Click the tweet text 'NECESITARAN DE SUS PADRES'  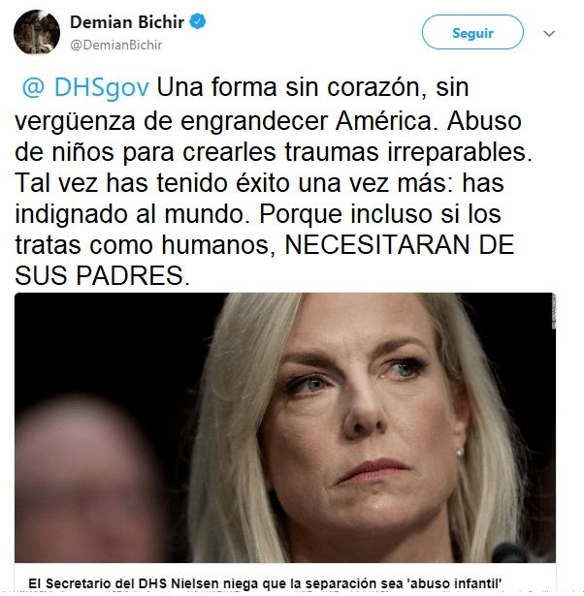pyautogui.click(x=264, y=260)
